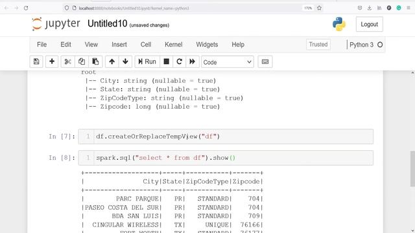
Task: Select the In [7] cell prompt
Action: click(x=62, y=137)
